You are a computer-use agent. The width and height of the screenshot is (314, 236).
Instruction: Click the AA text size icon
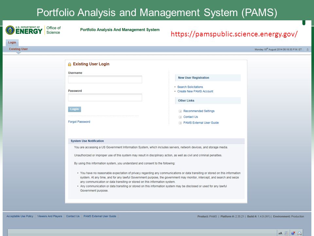pyautogui.click(x=280, y=233)
